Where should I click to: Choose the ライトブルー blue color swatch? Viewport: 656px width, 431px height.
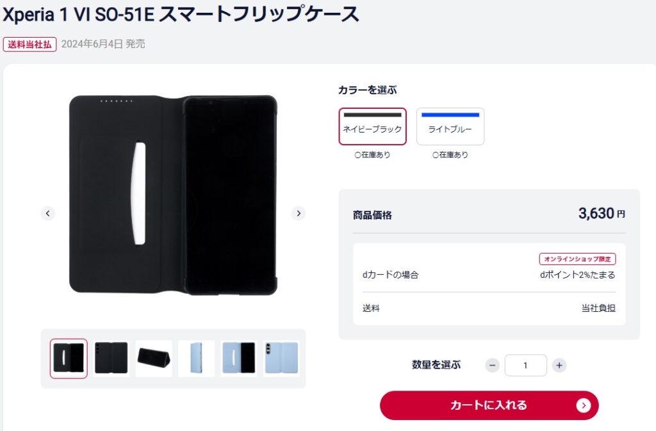tap(450, 127)
